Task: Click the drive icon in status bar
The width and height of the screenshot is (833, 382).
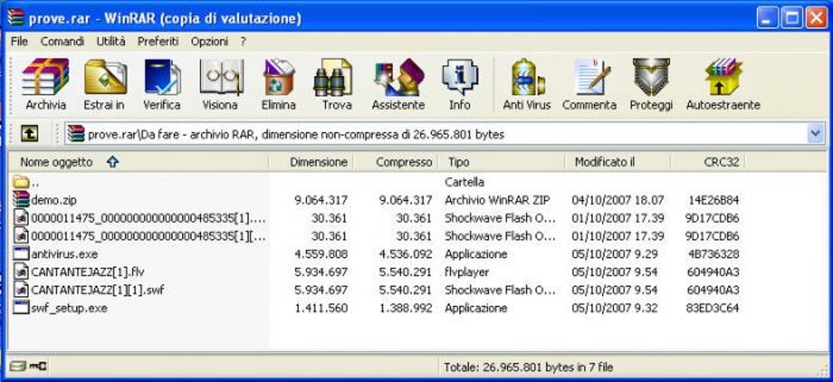Action: point(17,366)
